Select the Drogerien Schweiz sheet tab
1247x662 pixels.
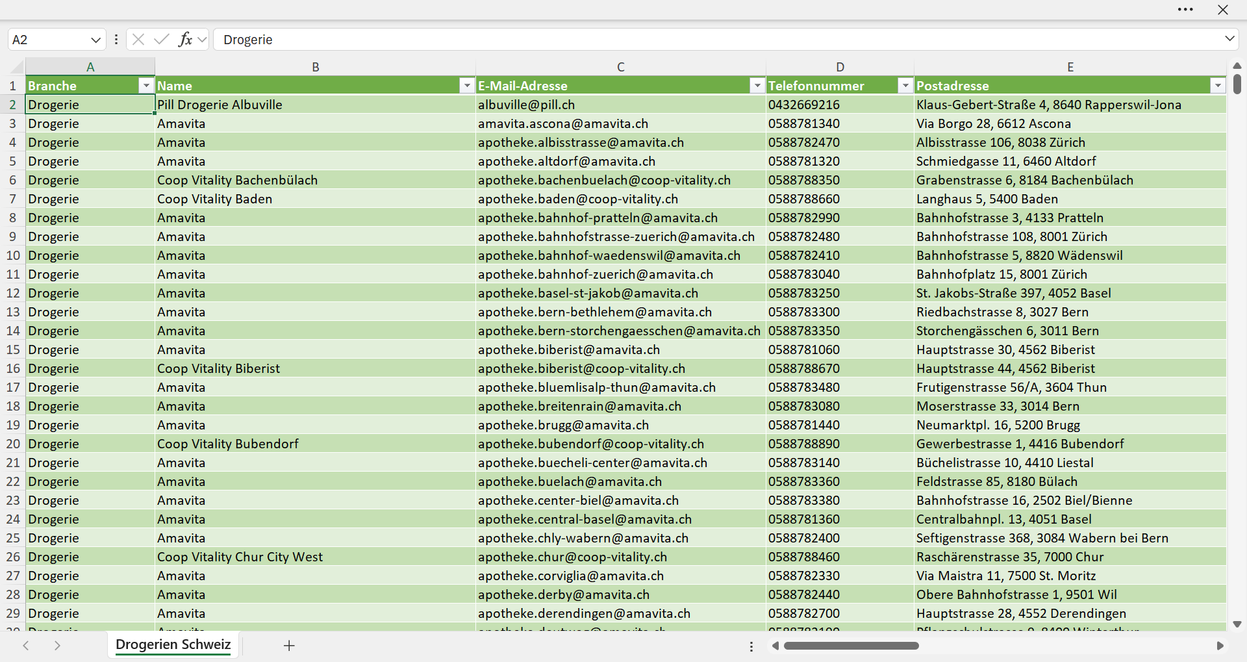click(x=173, y=644)
